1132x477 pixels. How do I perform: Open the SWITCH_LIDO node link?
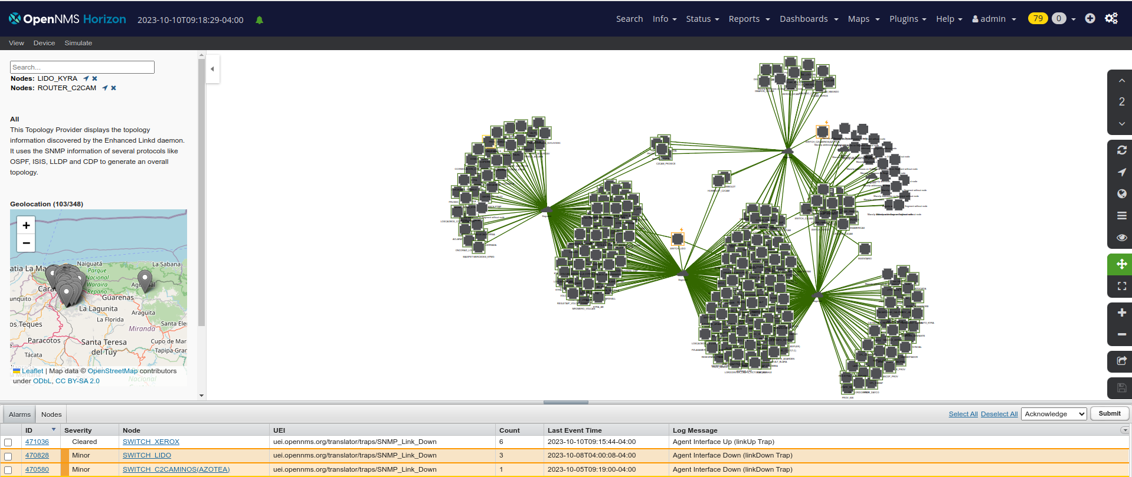[147, 455]
